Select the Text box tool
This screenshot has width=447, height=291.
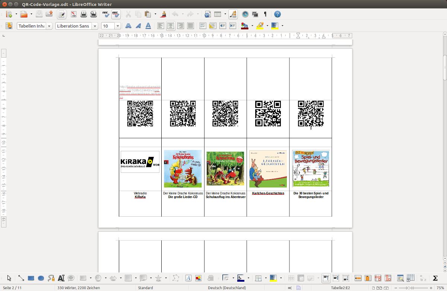click(61, 278)
